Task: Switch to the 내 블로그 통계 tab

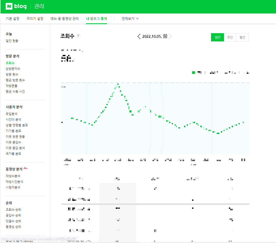Action: 96,18
